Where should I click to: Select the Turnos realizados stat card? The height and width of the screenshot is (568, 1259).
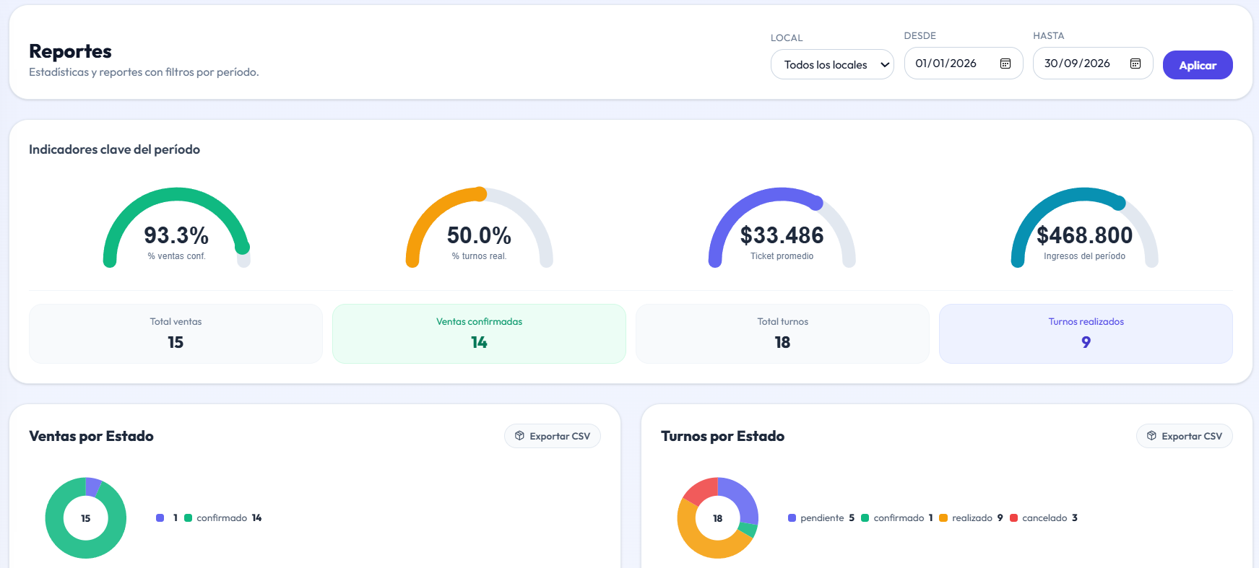click(x=1086, y=333)
